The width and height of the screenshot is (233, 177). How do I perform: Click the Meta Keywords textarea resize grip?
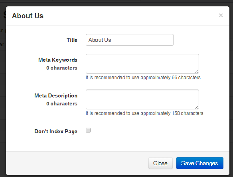coord(197,72)
